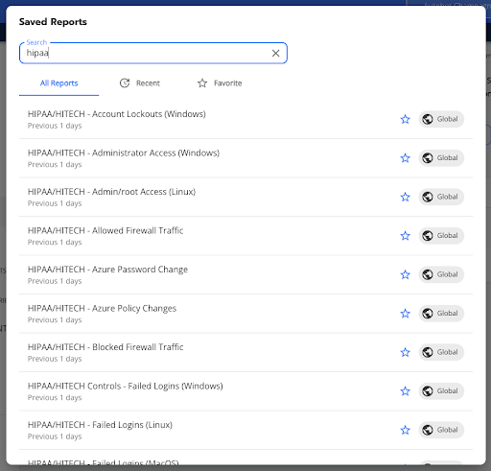Viewport: 491px width, 471px height.
Task: Open HIPAA/HITECH - Azure Policy Changes report
Action: pyautogui.click(x=245, y=314)
